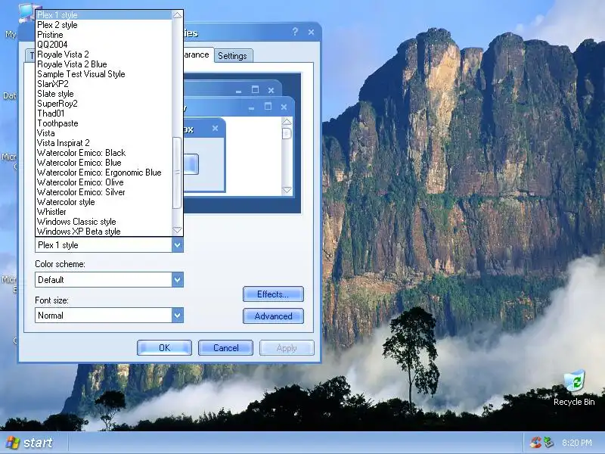Select Vista Inspirat 2
This screenshot has width=605, height=454.
coord(104,143)
